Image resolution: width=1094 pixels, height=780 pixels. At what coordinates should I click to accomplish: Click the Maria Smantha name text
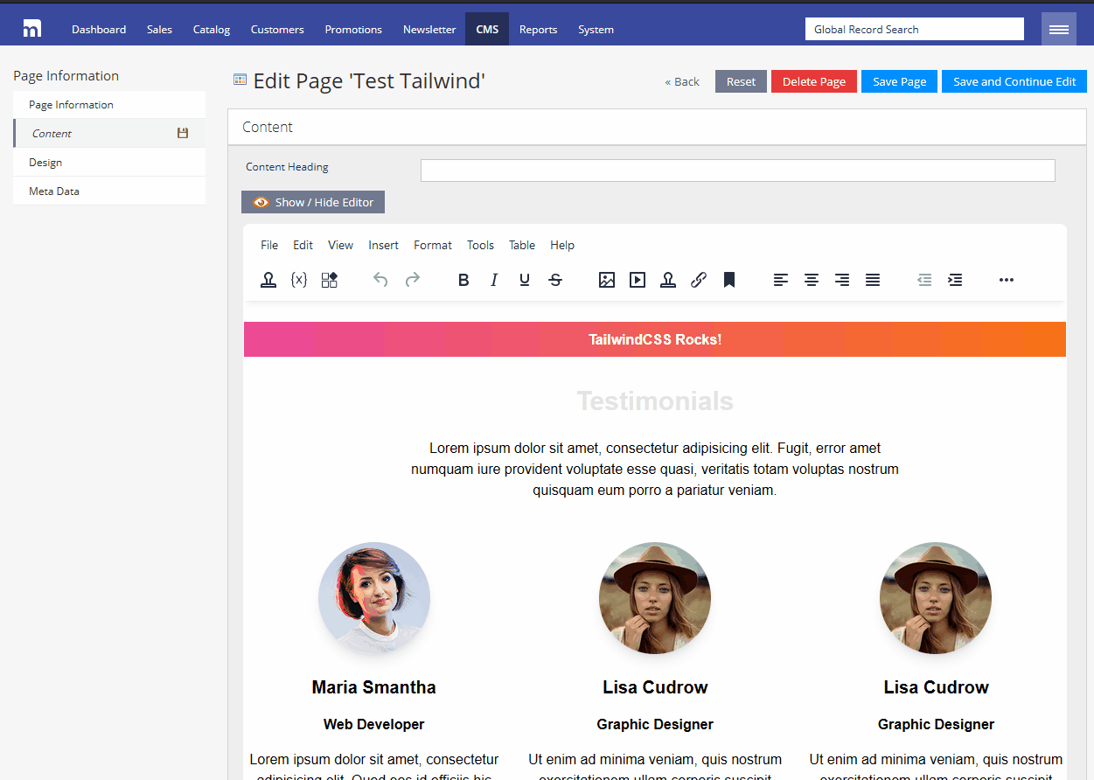(x=374, y=687)
